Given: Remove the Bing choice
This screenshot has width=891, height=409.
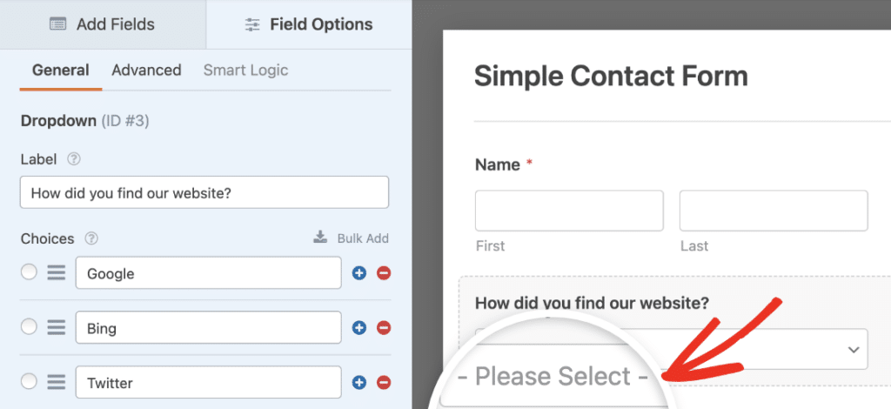Looking at the screenshot, I should 384,328.
